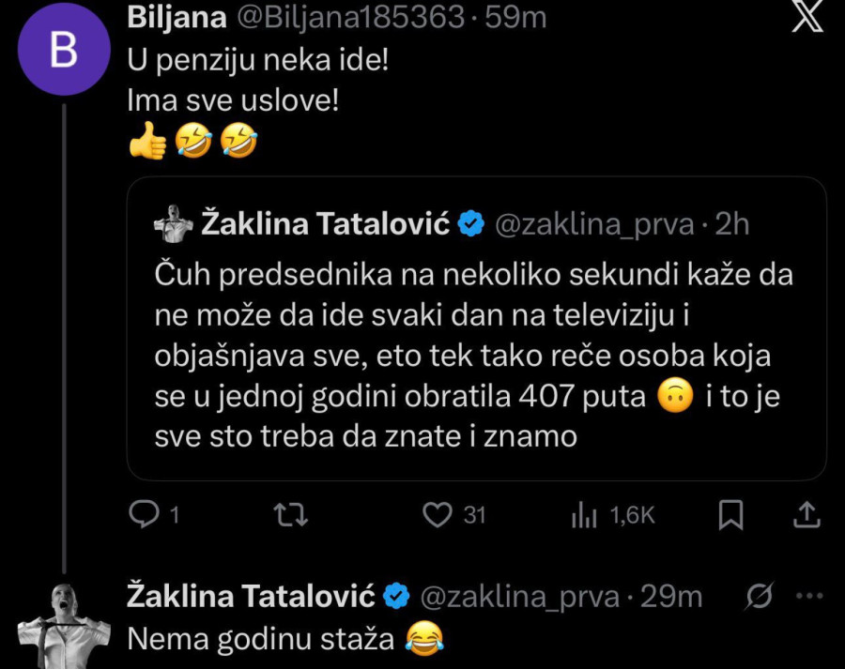The width and height of the screenshot is (845, 669).
Task: Click the X logo icon
Action: tap(807, 20)
